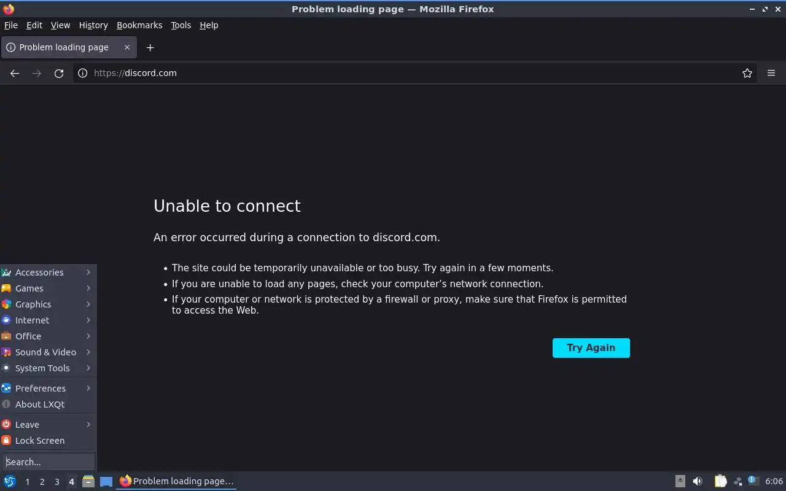Viewport: 786px width, 491px height.
Task: Open the View menu
Action: (x=60, y=25)
